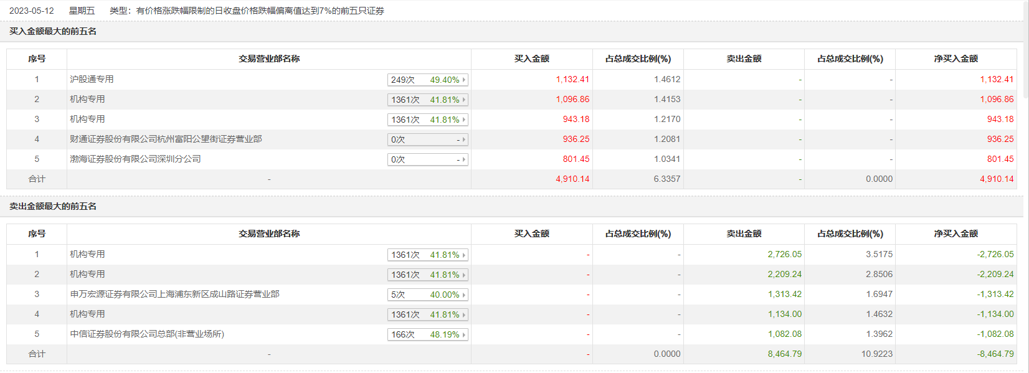Open 渤海证券股份有限公司深圳分公司 link
Screen dimensions: 1029x373
tap(135, 159)
